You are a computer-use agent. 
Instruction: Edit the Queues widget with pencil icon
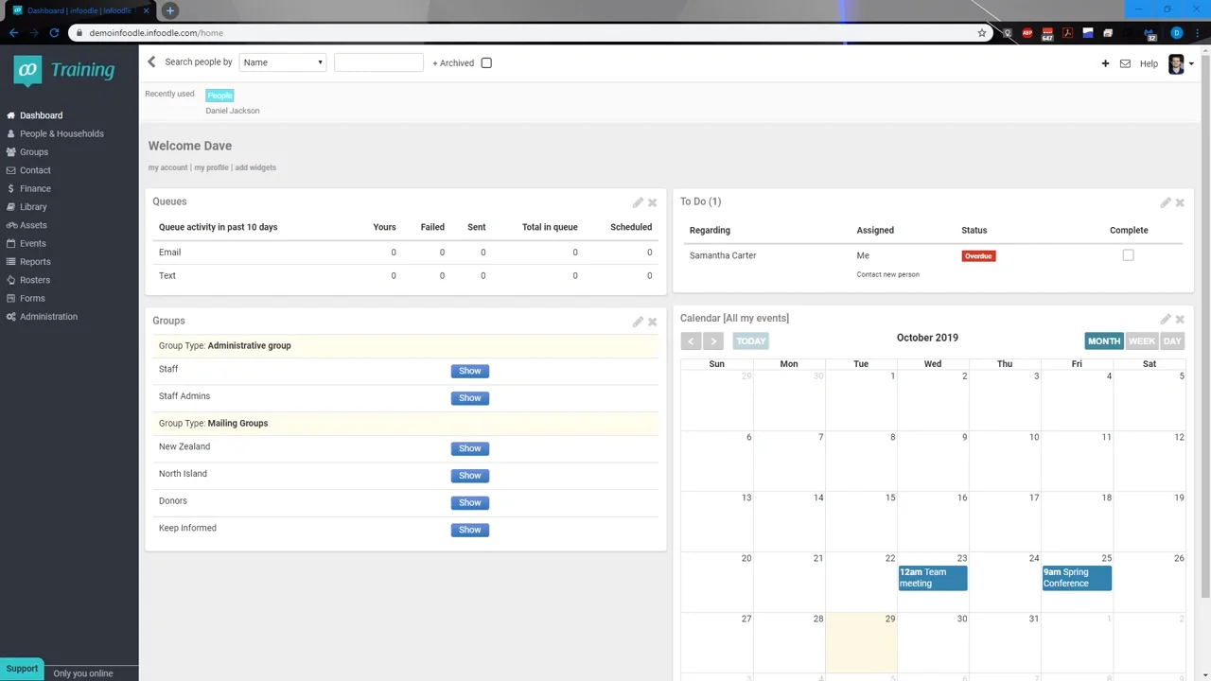pos(638,202)
